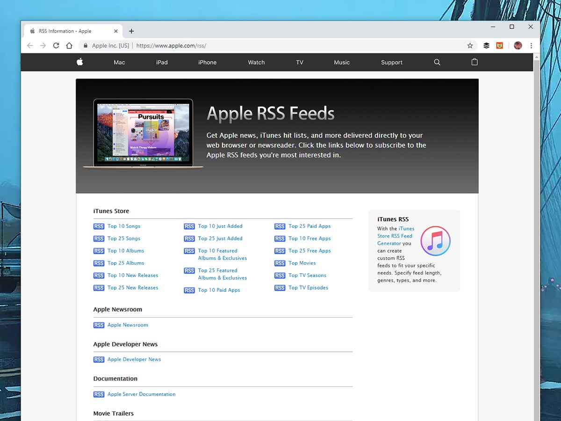The image size is (561, 421).
Task: Open the Top TV Episodes feed link
Action: (x=308, y=288)
